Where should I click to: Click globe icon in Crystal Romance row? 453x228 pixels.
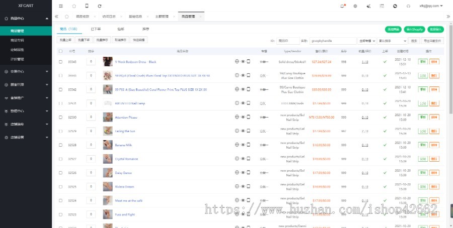click(237, 159)
